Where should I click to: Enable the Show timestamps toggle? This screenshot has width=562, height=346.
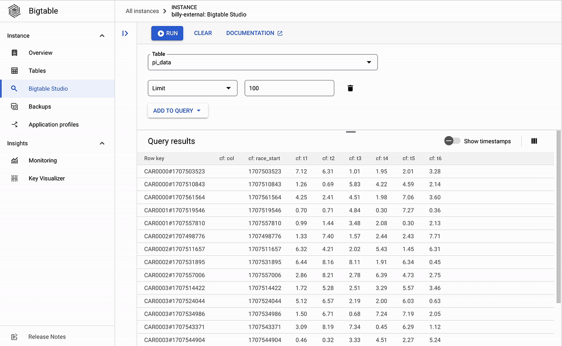point(451,140)
